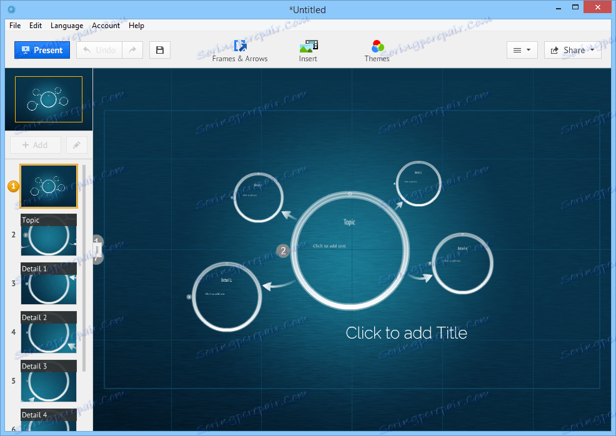Click the sidebar collapse handle

coord(97,250)
